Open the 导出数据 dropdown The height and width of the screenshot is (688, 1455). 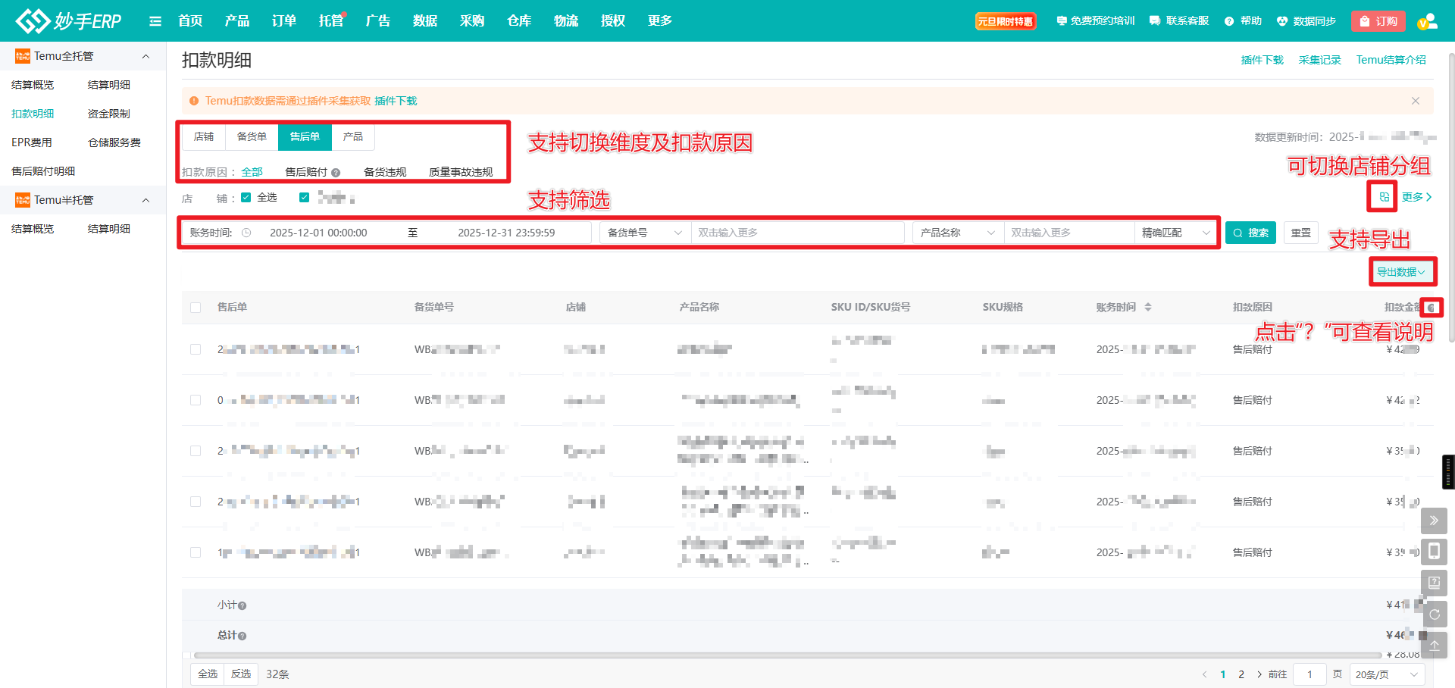coord(1400,272)
